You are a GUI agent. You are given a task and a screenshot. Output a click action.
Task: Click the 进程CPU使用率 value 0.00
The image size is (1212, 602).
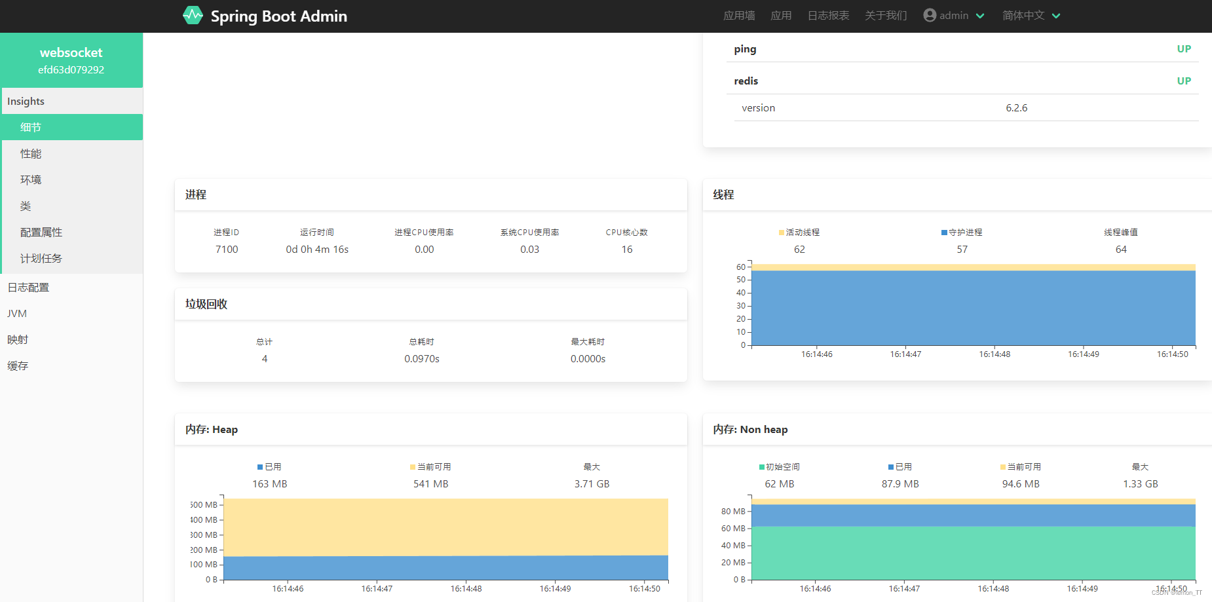click(424, 249)
